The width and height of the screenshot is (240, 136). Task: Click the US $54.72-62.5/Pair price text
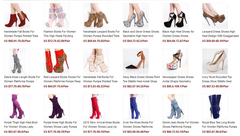pos(135,41)
